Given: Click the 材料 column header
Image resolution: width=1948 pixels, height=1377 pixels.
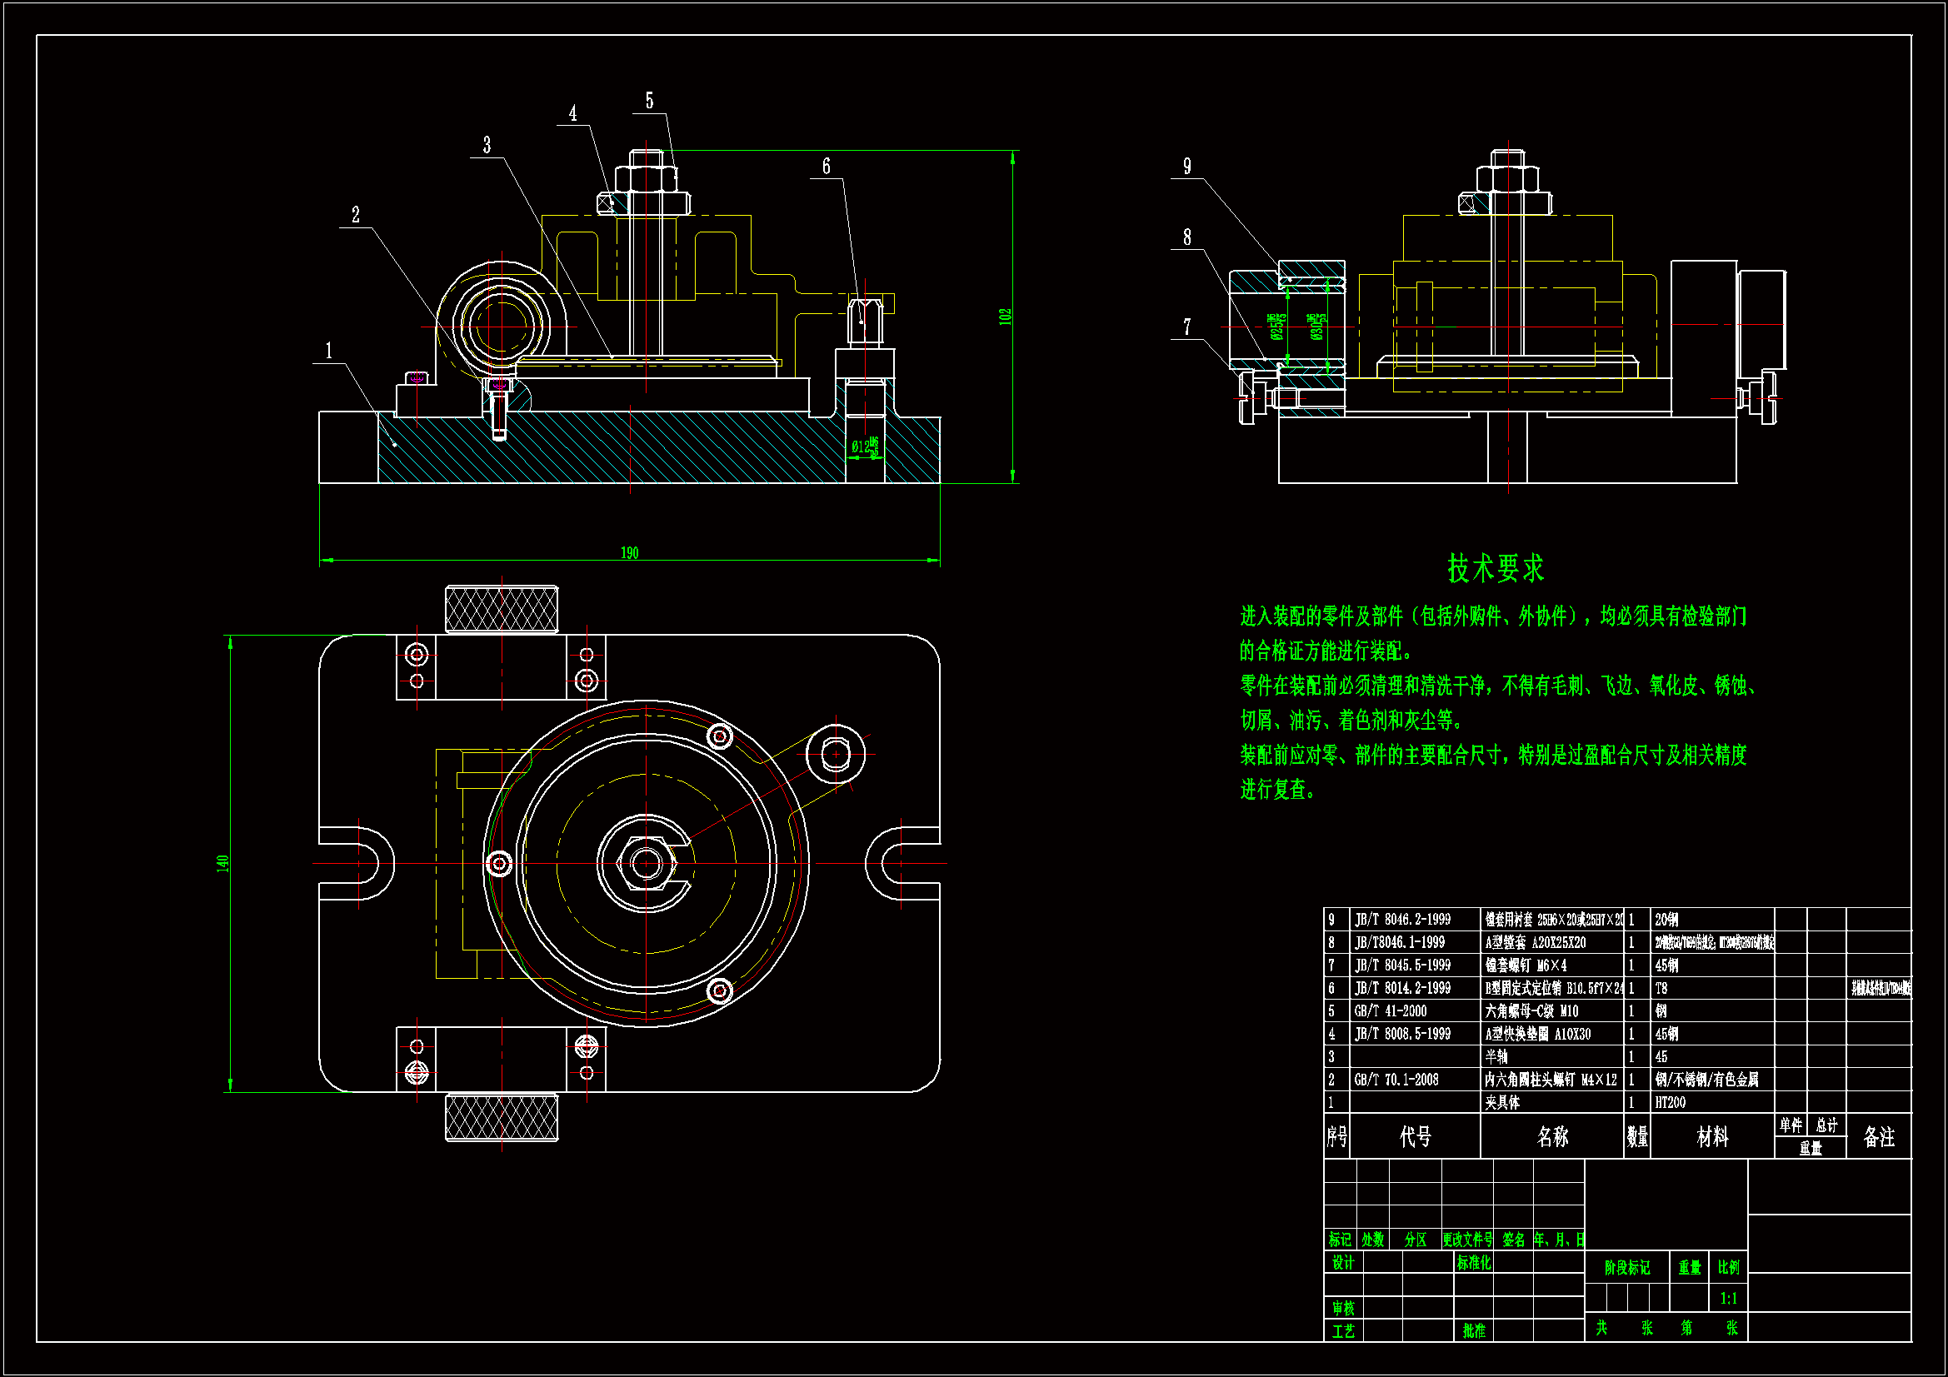Looking at the screenshot, I should tap(1711, 1136).
